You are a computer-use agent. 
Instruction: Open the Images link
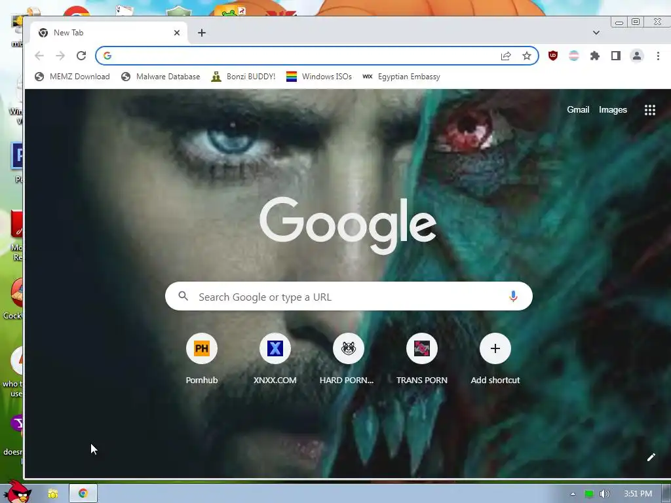pyautogui.click(x=613, y=110)
